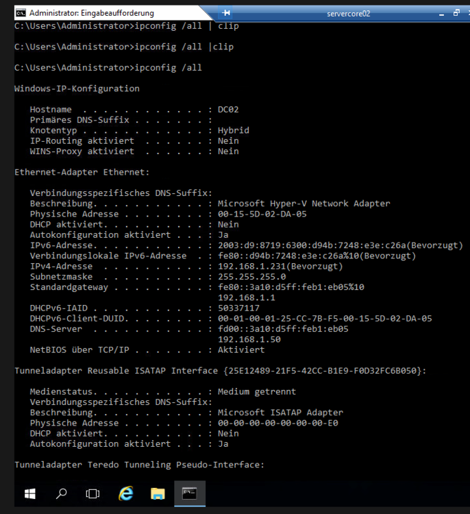Open the Windows Start menu
The height and width of the screenshot is (514, 470).
(30, 493)
